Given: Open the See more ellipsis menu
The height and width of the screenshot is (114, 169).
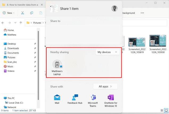Looking at the screenshot, I should [142, 13].
